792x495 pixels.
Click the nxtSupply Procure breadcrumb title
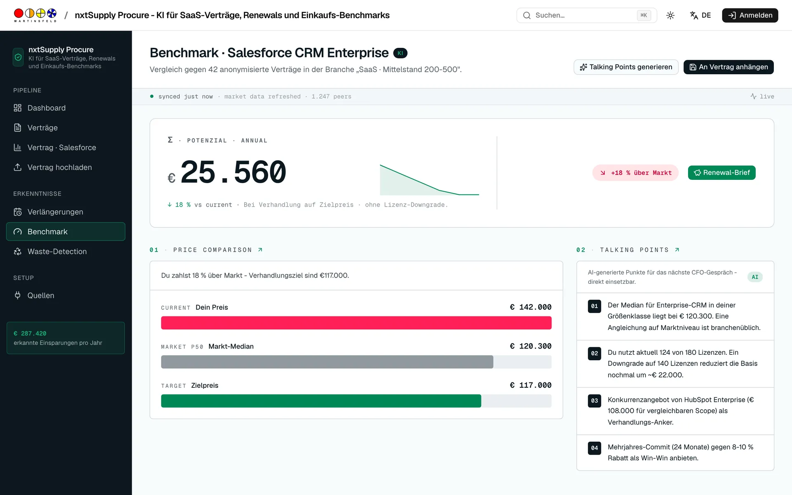[232, 15]
